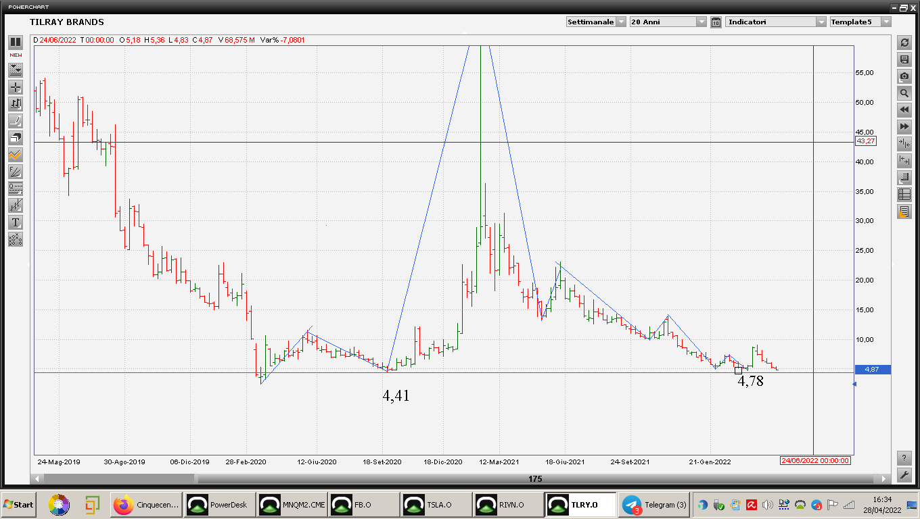The height and width of the screenshot is (519, 920).
Task: Switch to Firefox Cinquecen... taskbar window
Action: click(x=147, y=505)
